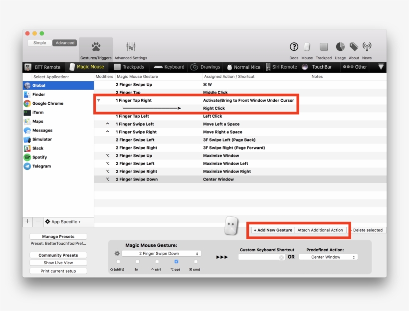Click the Magic Mouse image above the gesture panel

(231, 225)
